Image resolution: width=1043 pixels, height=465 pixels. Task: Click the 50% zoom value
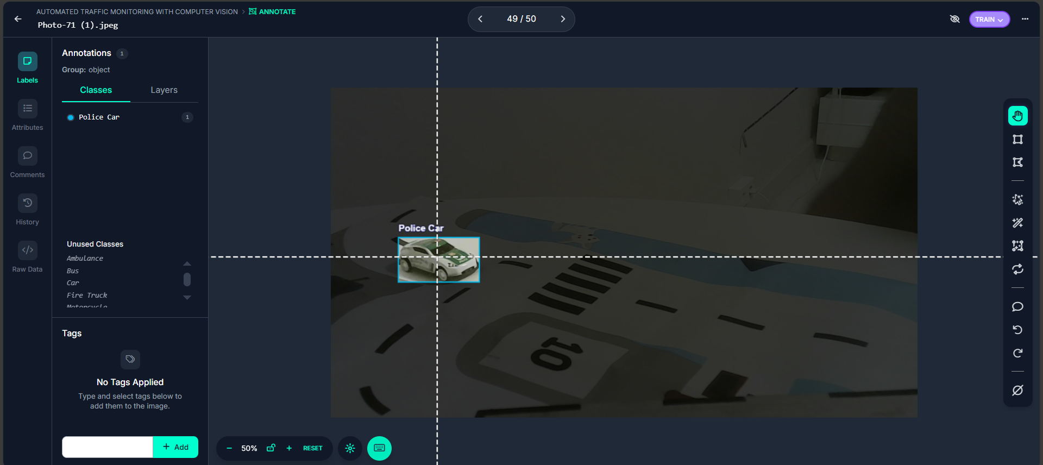249,448
